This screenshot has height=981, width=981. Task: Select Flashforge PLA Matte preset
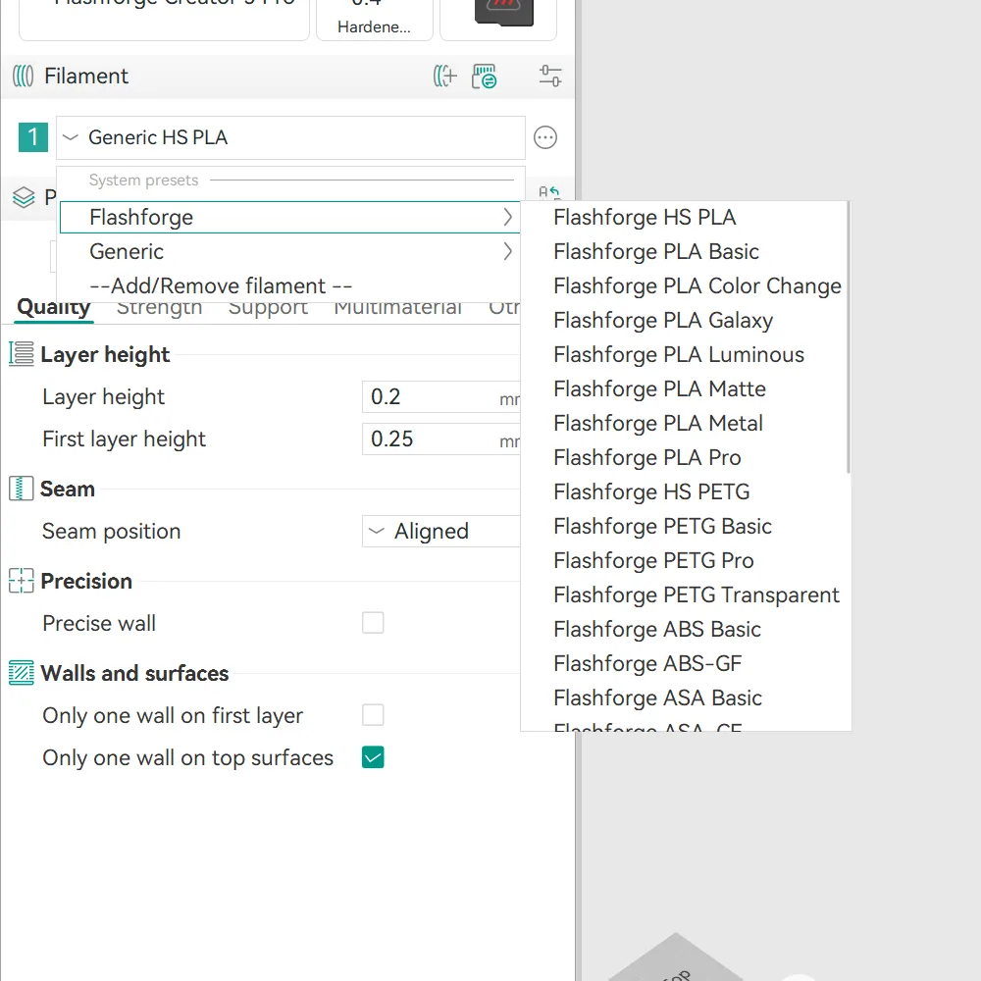point(685,389)
